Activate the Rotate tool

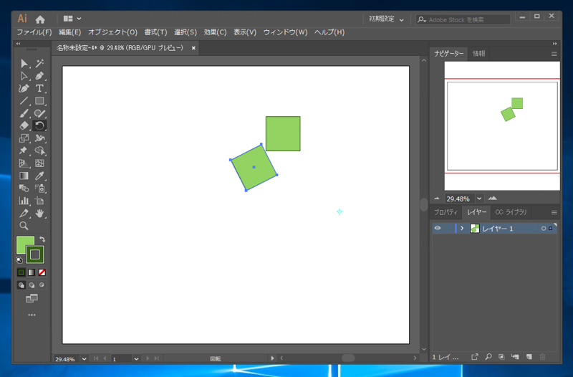[40, 125]
